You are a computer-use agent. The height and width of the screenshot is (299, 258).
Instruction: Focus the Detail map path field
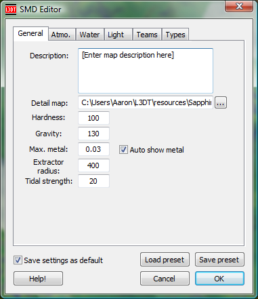[x=146, y=102]
